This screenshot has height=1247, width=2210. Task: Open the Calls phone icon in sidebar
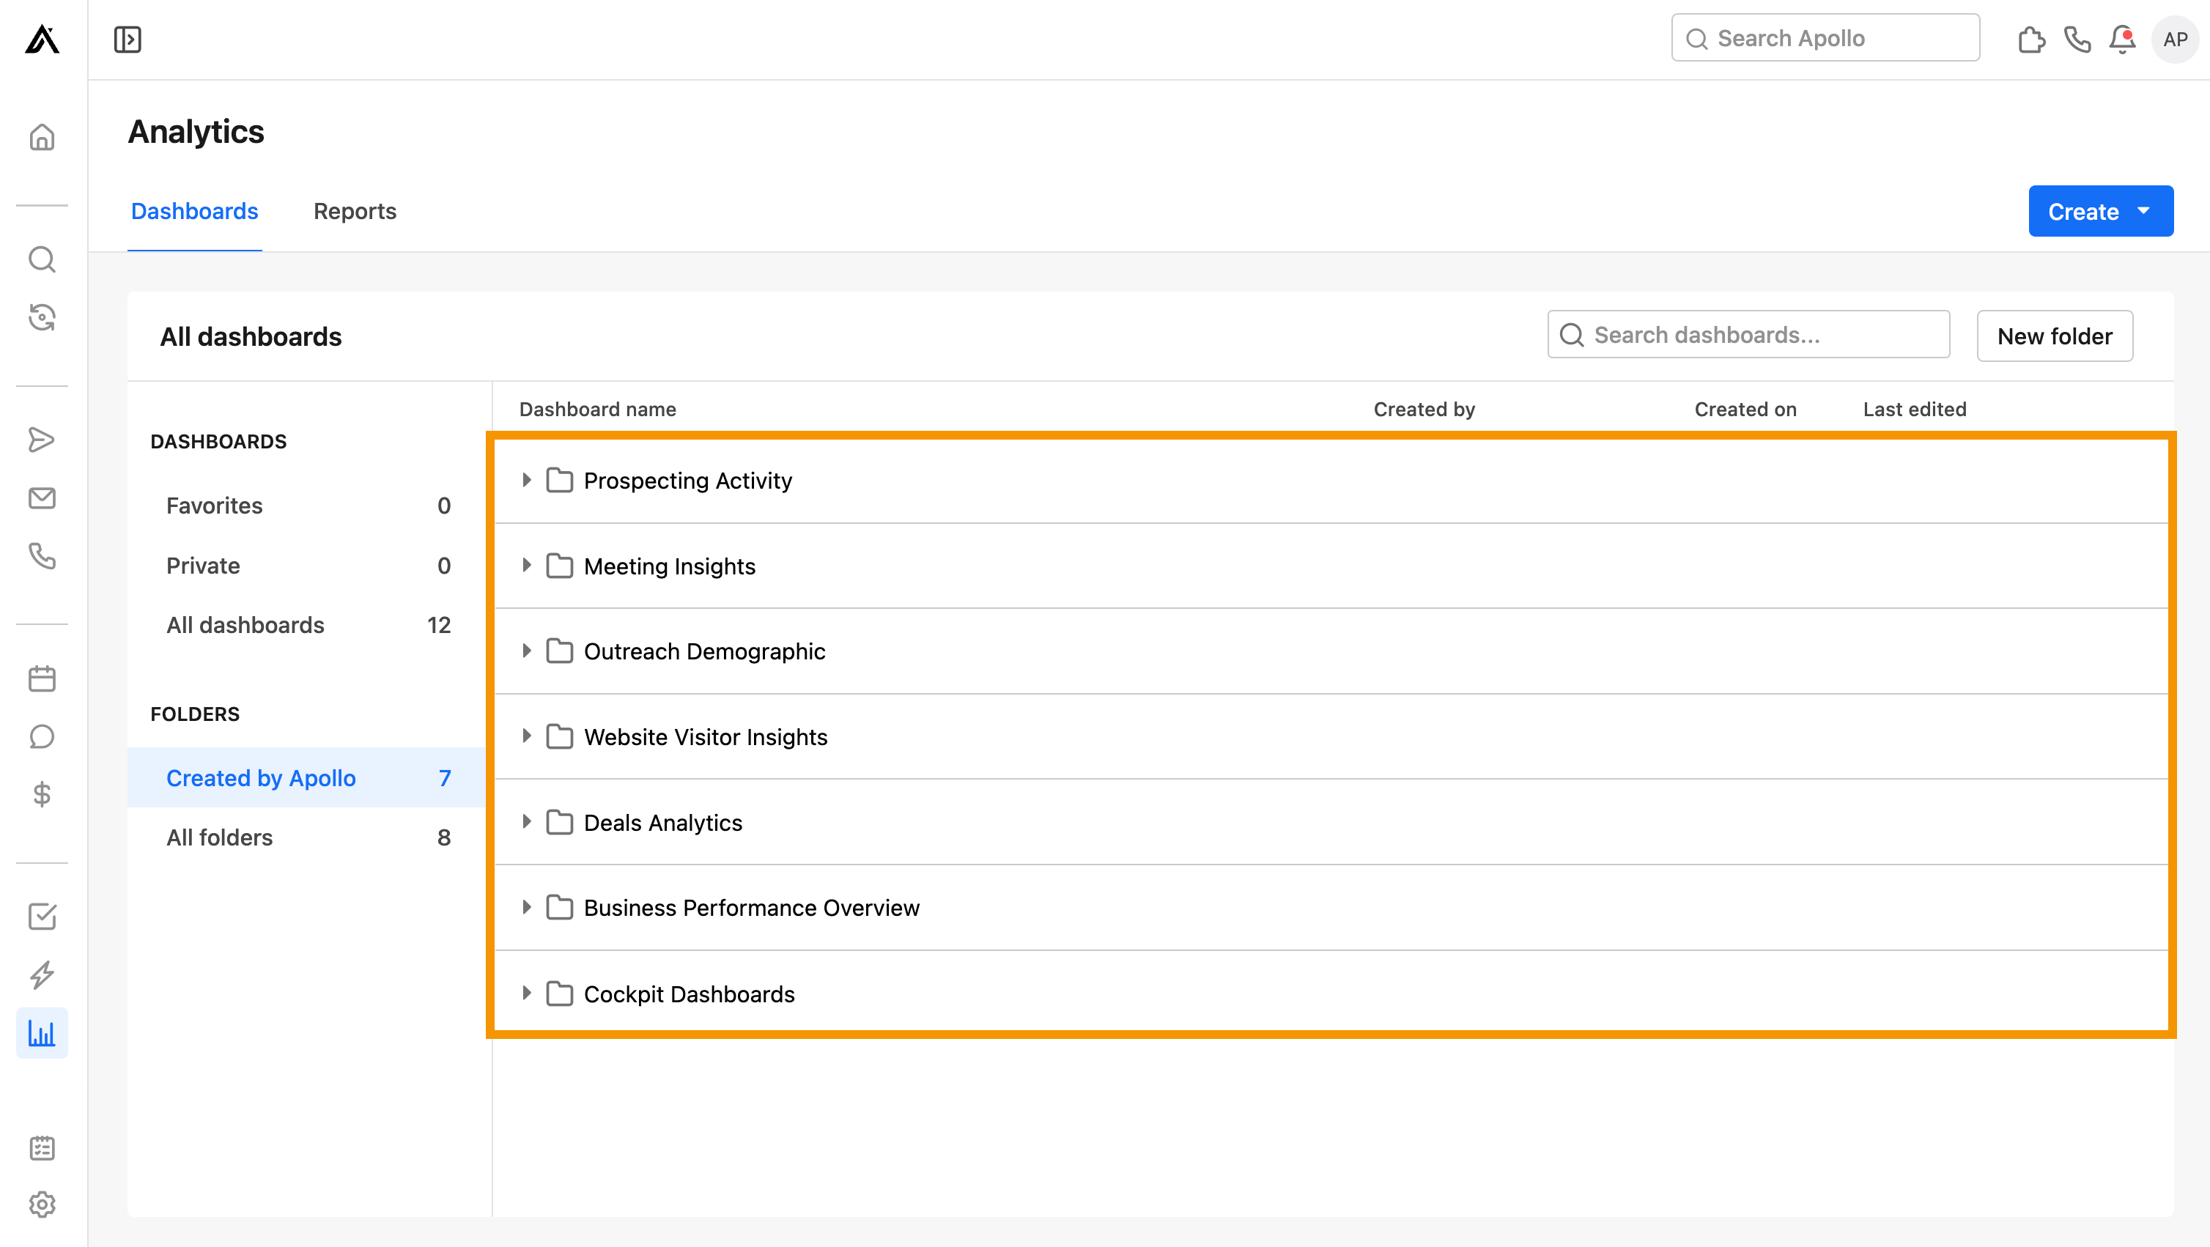42,556
